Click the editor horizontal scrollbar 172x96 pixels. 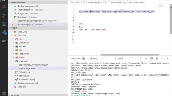point(130,55)
